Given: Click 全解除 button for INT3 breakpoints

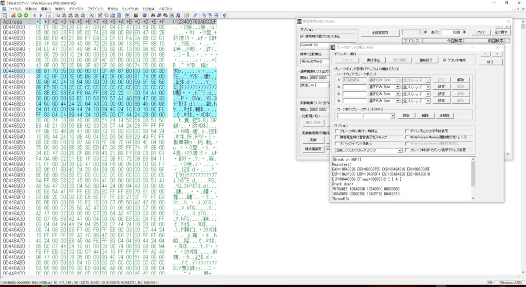Looking at the screenshot, I should tap(444, 116).
